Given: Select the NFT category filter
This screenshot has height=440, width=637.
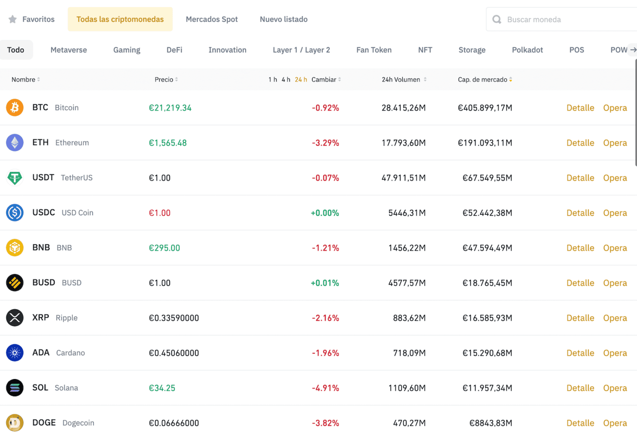Looking at the screenshot, I should (425, 50).
